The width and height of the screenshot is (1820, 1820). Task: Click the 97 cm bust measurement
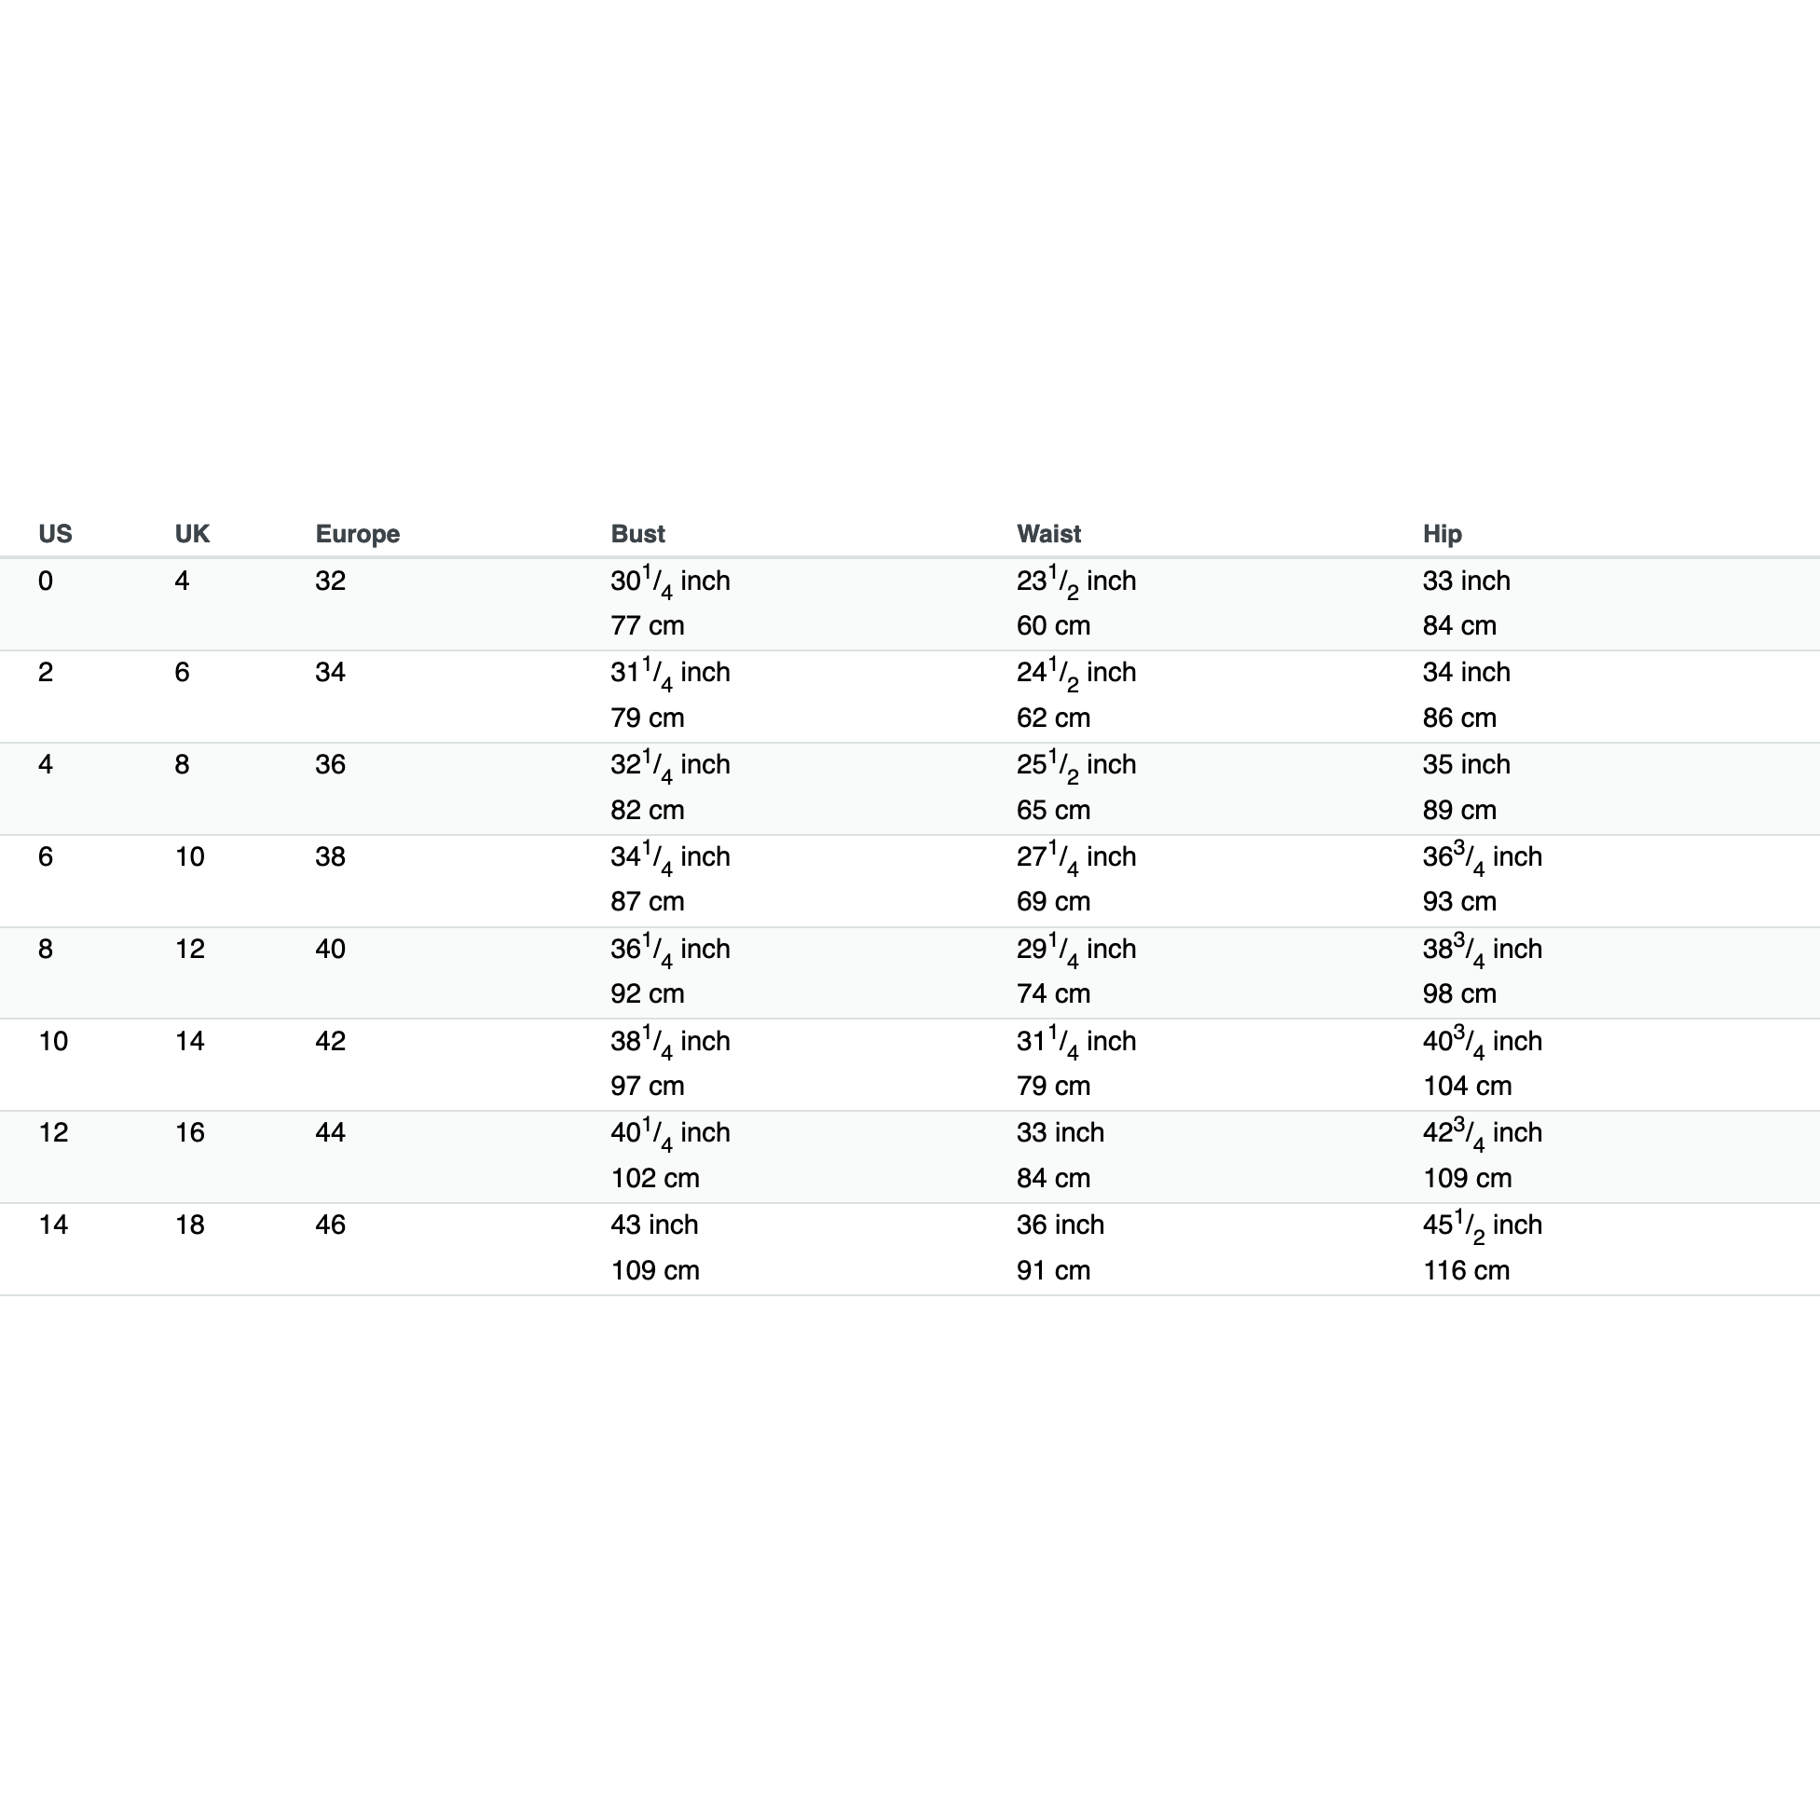coord(647,1087)
